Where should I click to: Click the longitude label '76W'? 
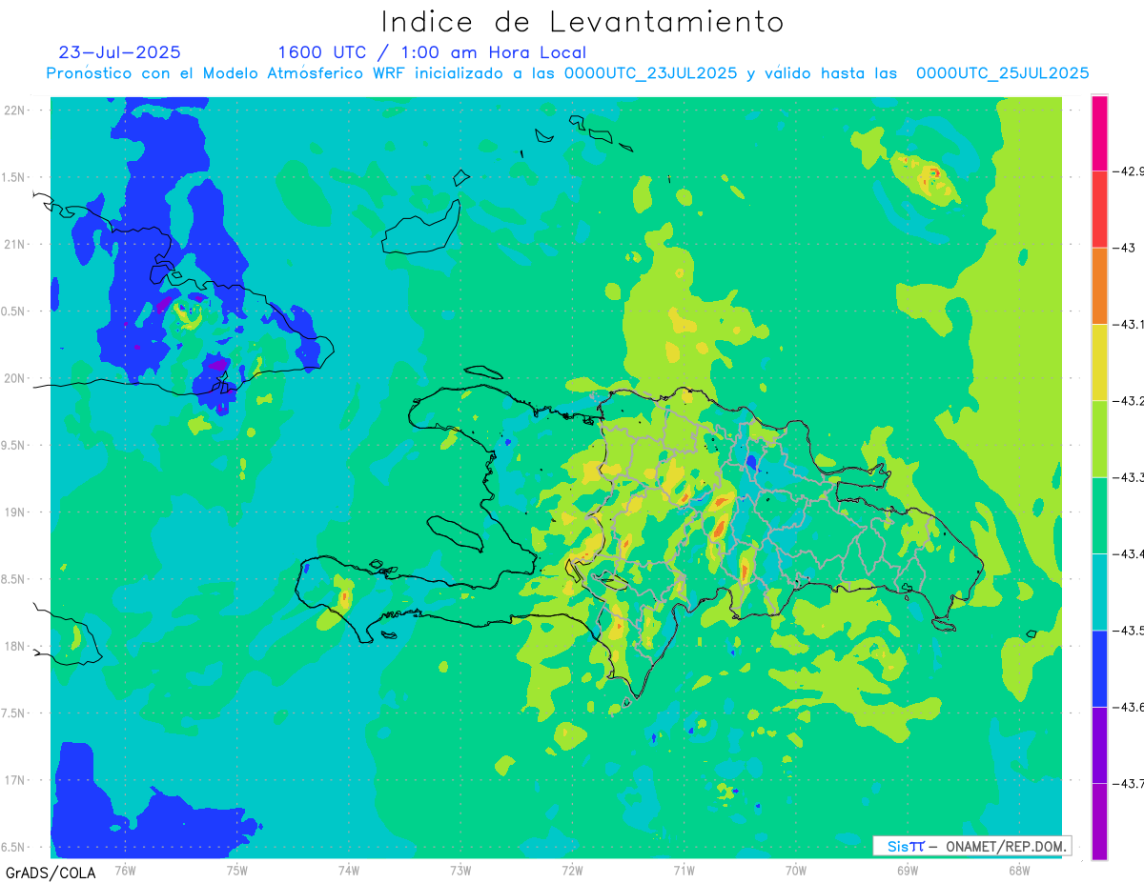[125, 870]
